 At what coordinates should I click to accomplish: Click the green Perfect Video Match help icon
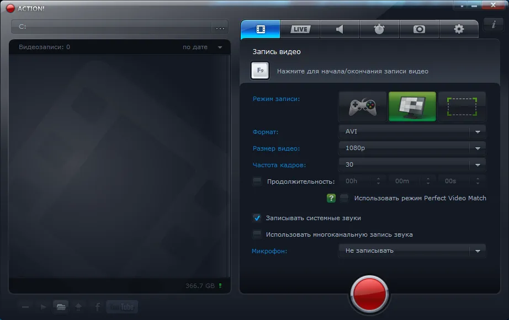coord(331,198)
